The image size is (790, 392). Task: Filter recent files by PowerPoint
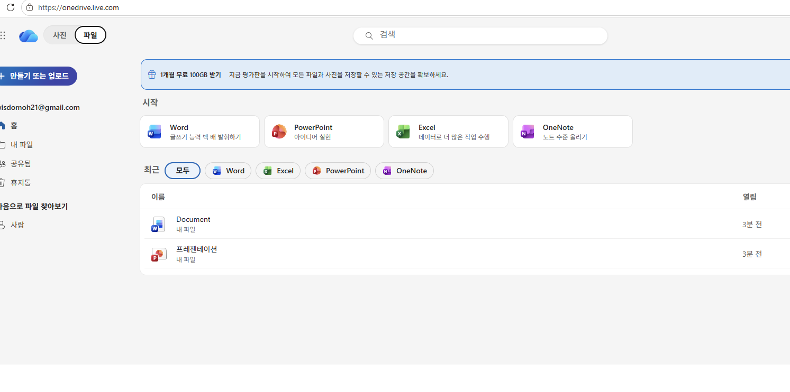[x=338, y=171]
